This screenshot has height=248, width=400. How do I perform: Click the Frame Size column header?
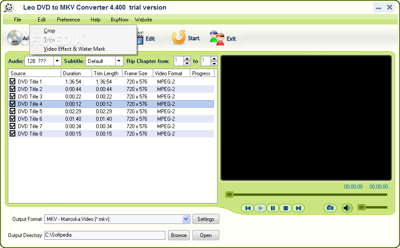[137, 73]
